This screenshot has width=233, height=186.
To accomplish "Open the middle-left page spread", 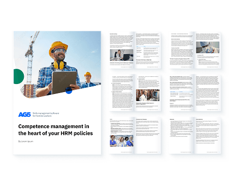I will 135,93.
